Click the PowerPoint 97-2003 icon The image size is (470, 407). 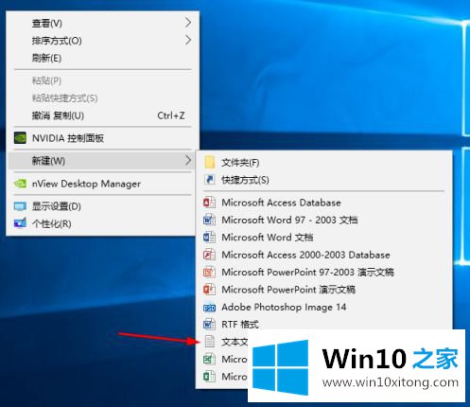(x=210, y=272)
